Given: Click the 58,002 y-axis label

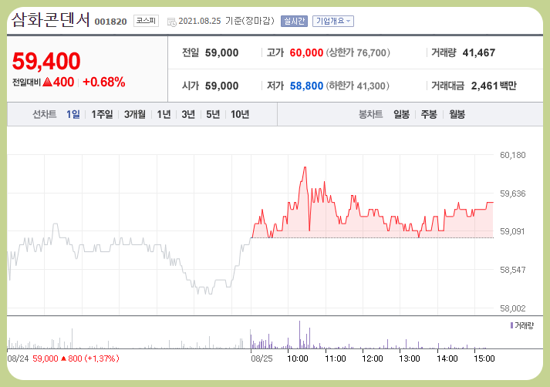Looking at the screenshot, I should (512, 308).
